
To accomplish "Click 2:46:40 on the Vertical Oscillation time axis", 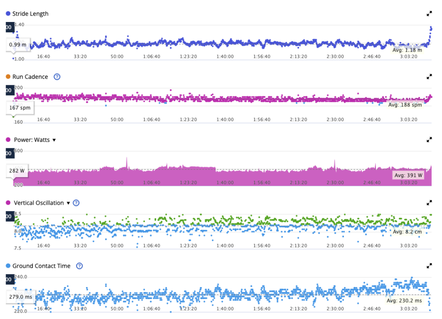I will click(372, 246).
